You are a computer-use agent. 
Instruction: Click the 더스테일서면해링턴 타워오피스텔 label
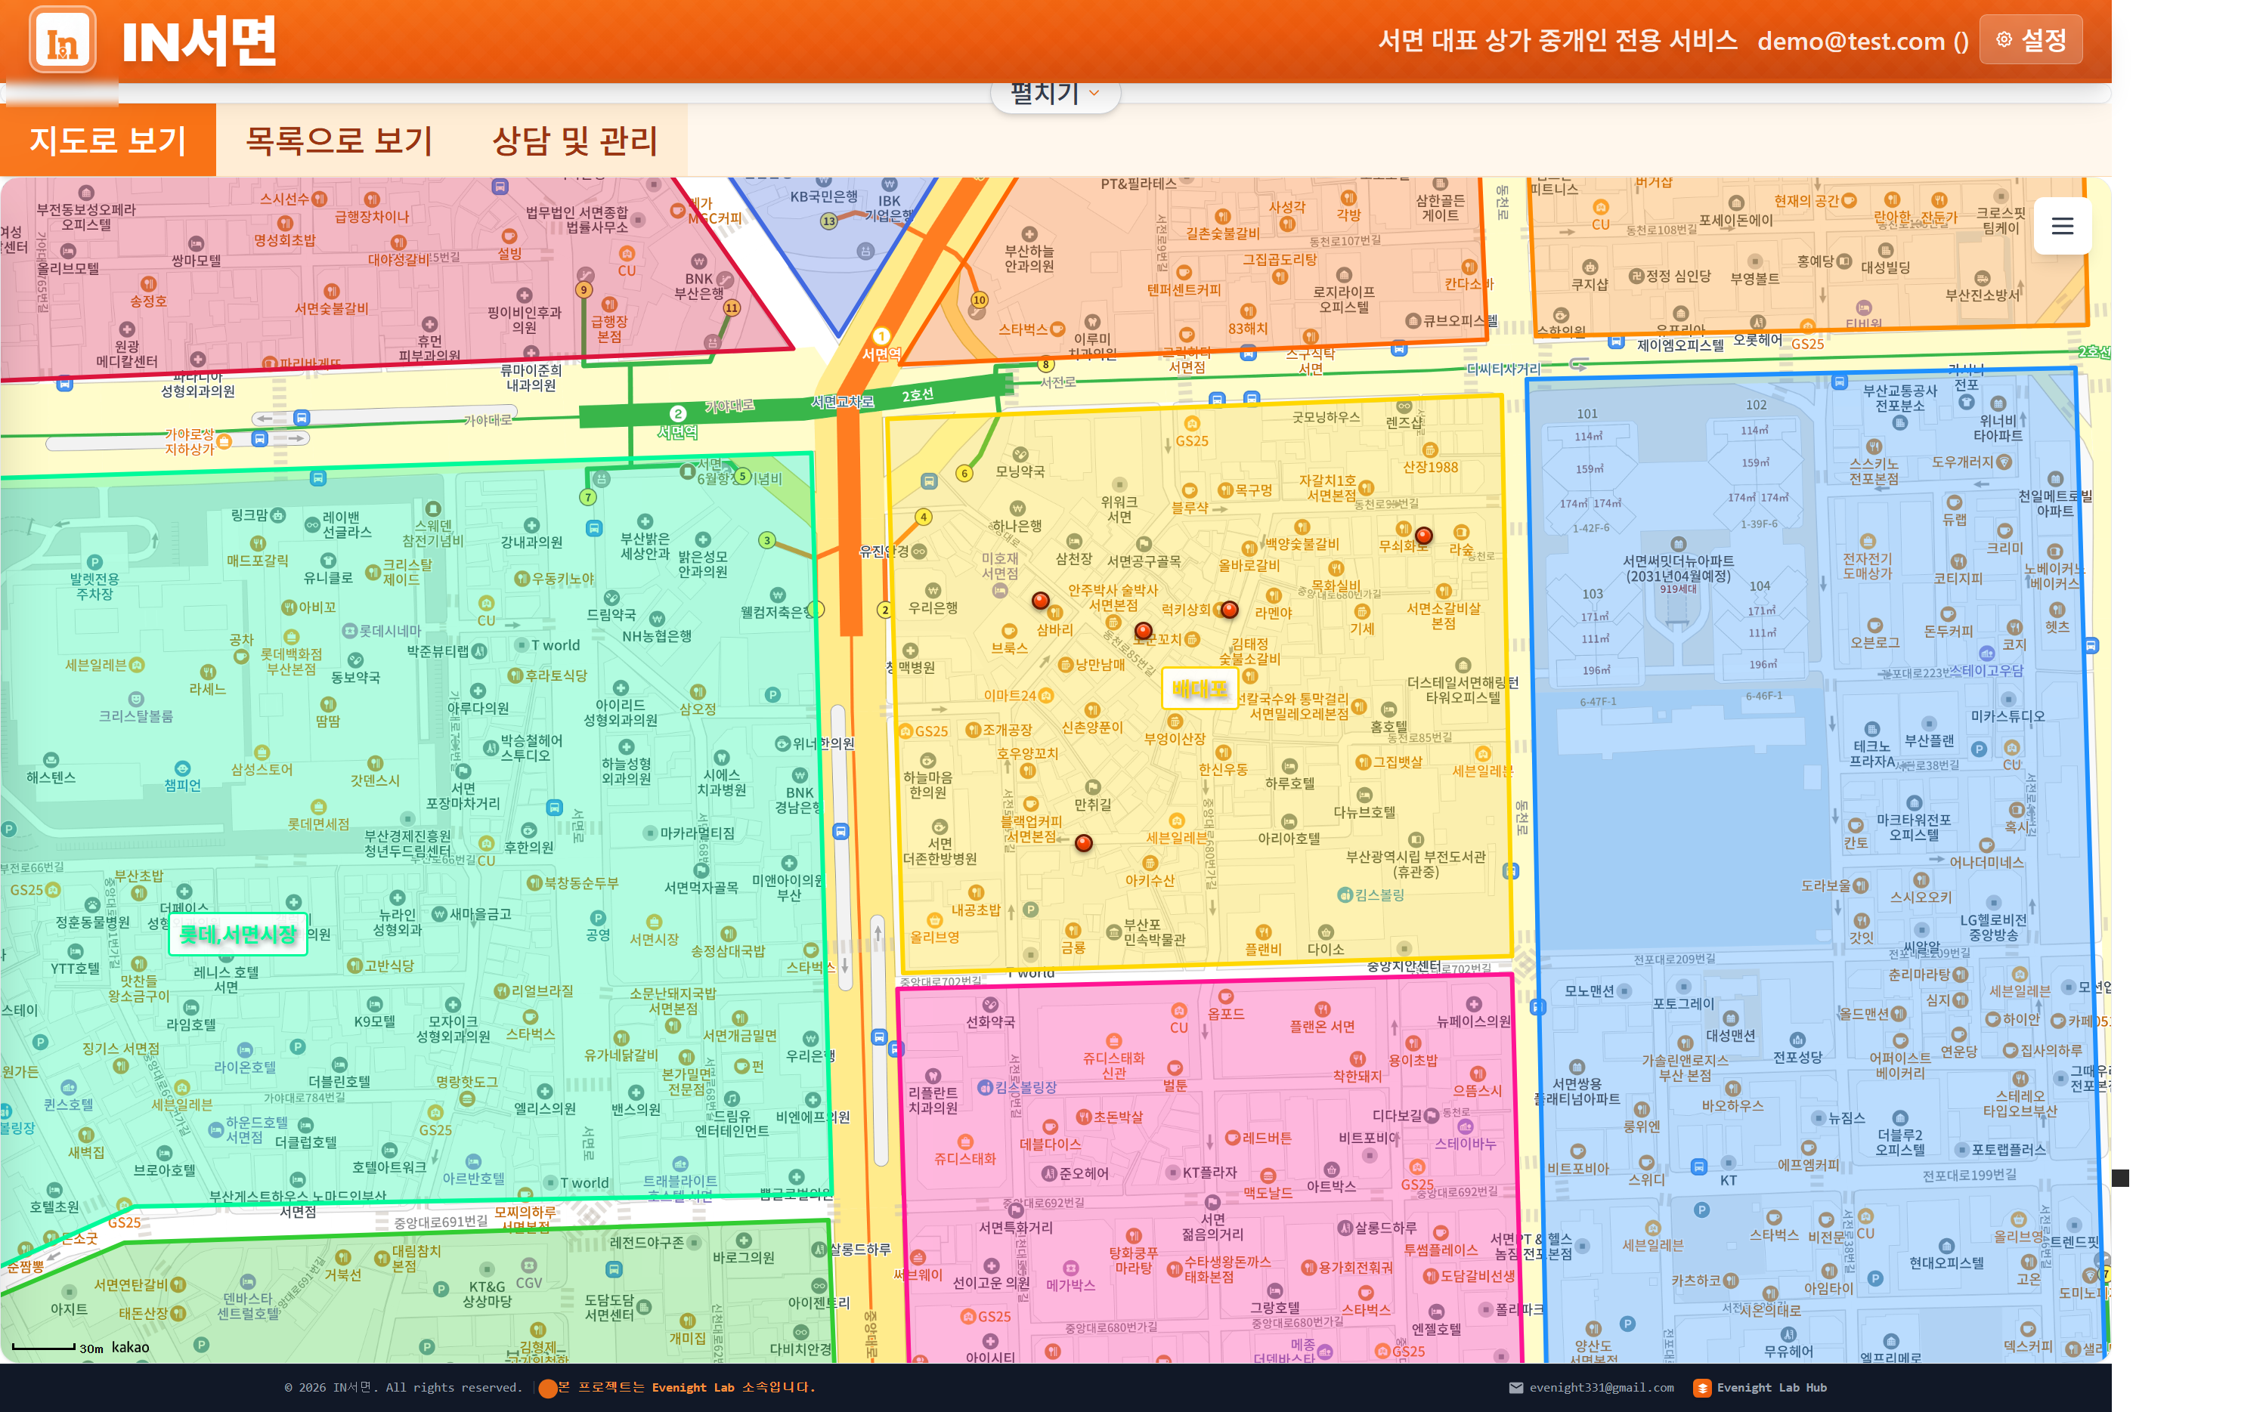click(1462, 689)
